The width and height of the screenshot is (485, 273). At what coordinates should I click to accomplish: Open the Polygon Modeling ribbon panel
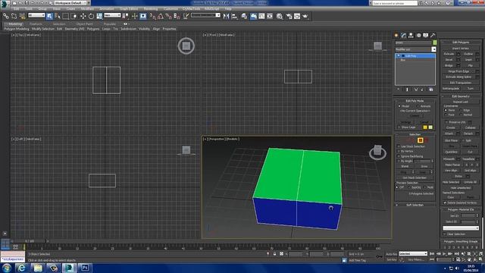[x=17, y=29]
